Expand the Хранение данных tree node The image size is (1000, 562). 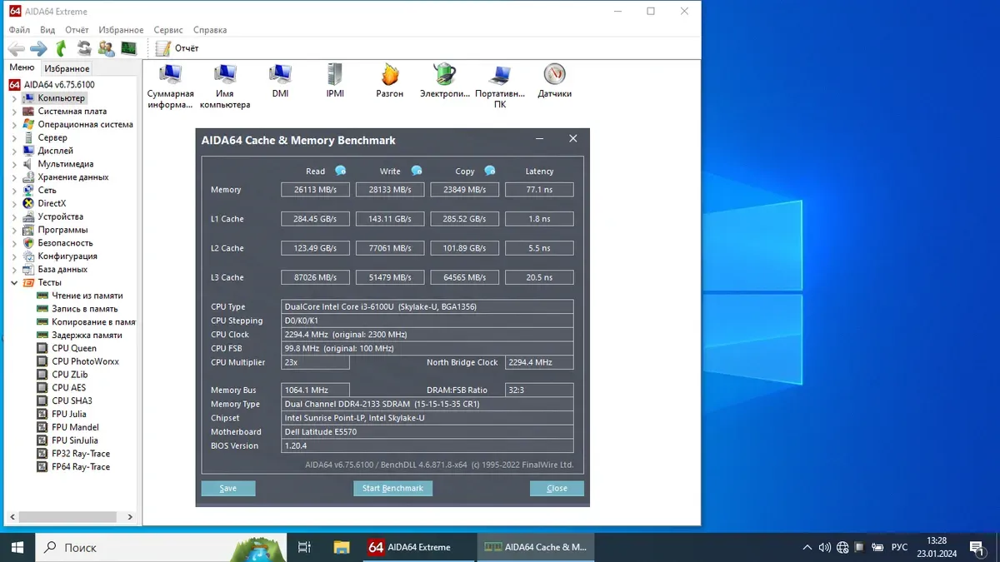[x=14, y=177]
